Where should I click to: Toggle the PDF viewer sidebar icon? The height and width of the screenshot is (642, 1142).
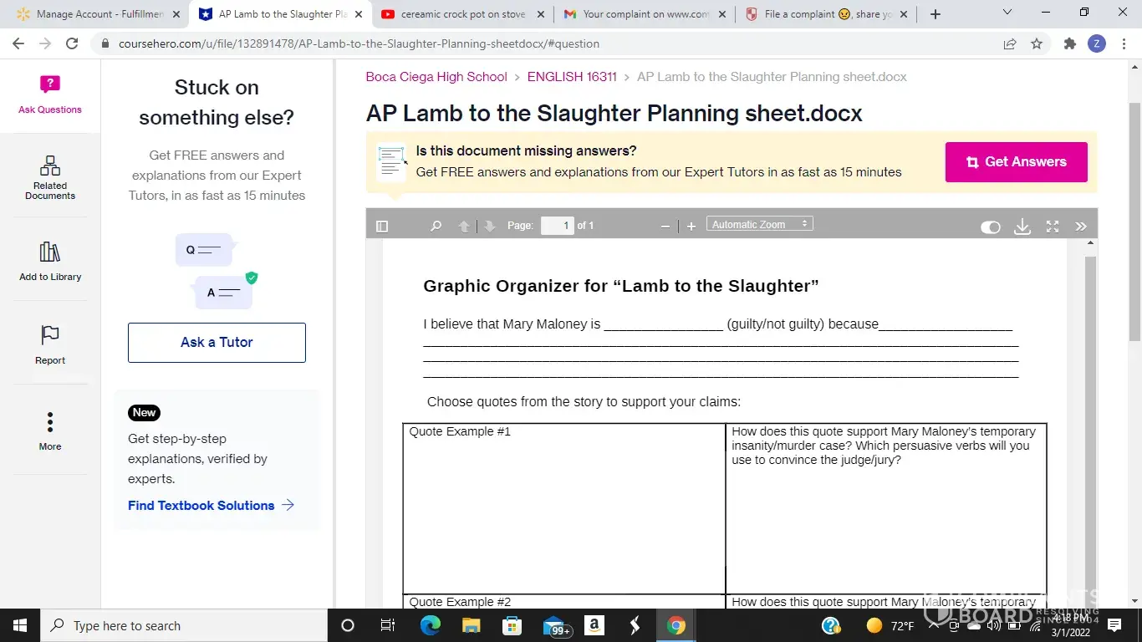382,226
